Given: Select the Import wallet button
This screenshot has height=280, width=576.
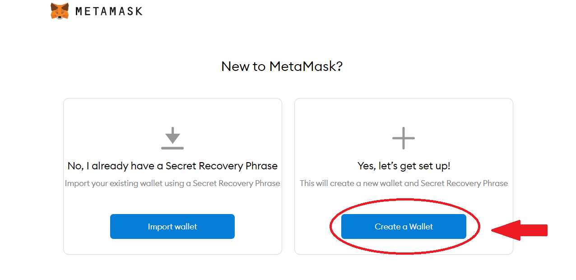Looking at the screenshot, I should tap(172, 226).
